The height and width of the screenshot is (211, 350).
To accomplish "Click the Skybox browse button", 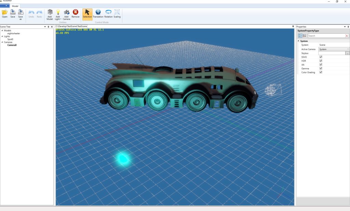I will (x=348, y=53).
